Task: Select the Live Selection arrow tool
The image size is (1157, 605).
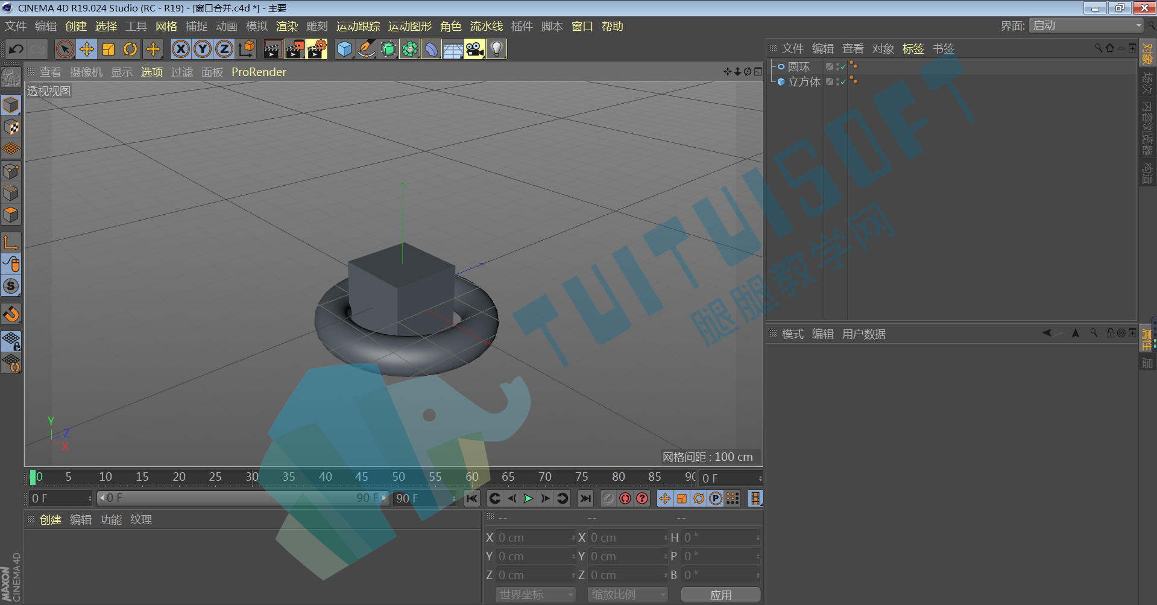Action: (65, 49)
